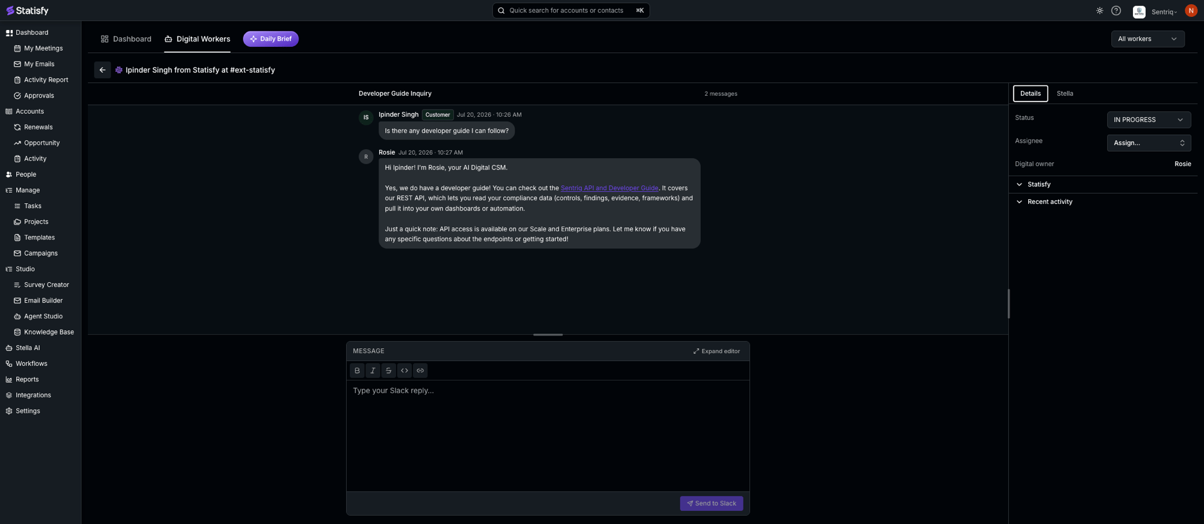Image resolution: width=1204 pixels, height=524 pixels.
Task: Open the user avatar N menu
Action: point(1191,11)
